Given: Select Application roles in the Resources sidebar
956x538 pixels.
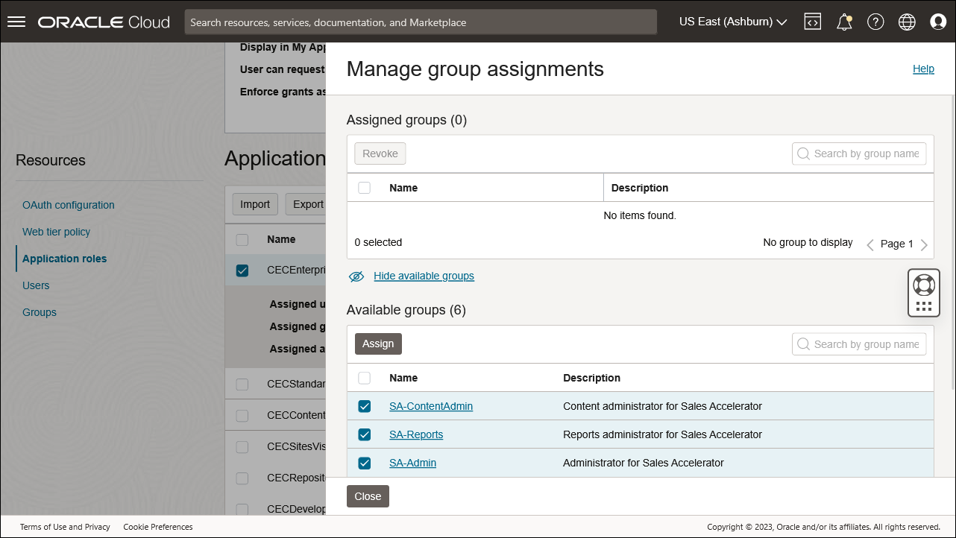Looking at the screenshot, I should [x=63, y=259].
